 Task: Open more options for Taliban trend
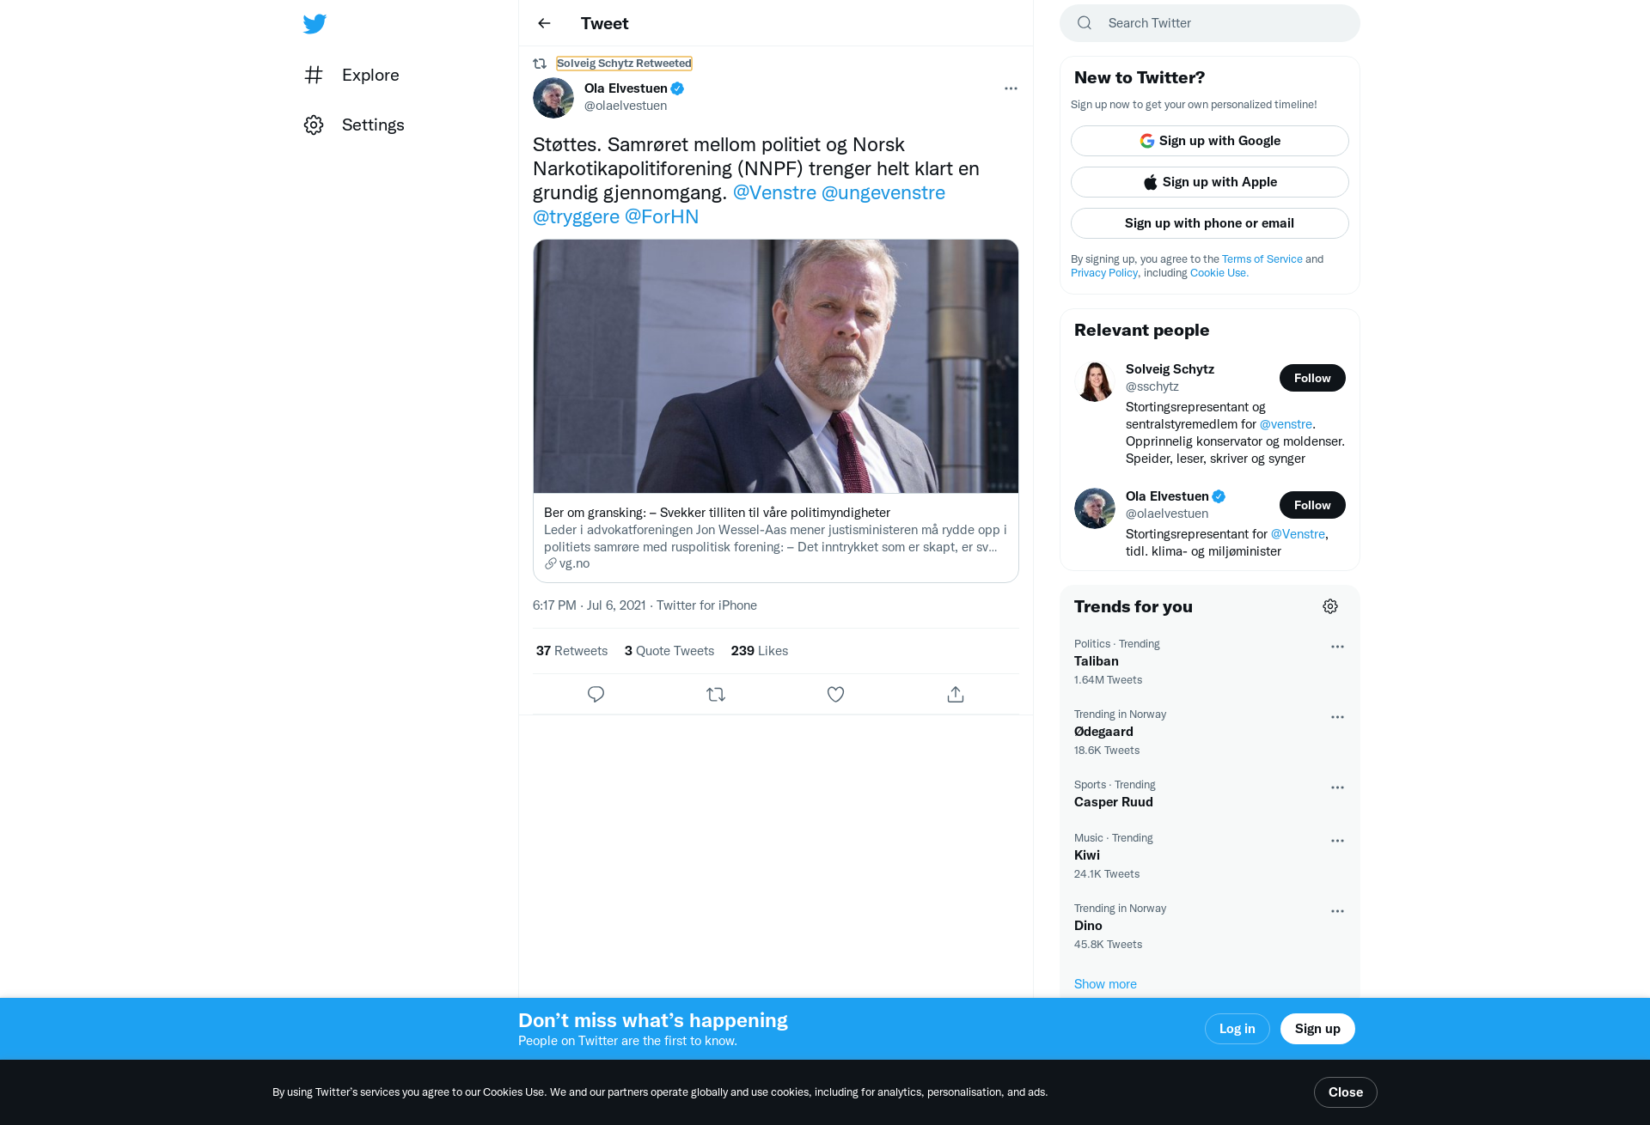coord(1337,647)
